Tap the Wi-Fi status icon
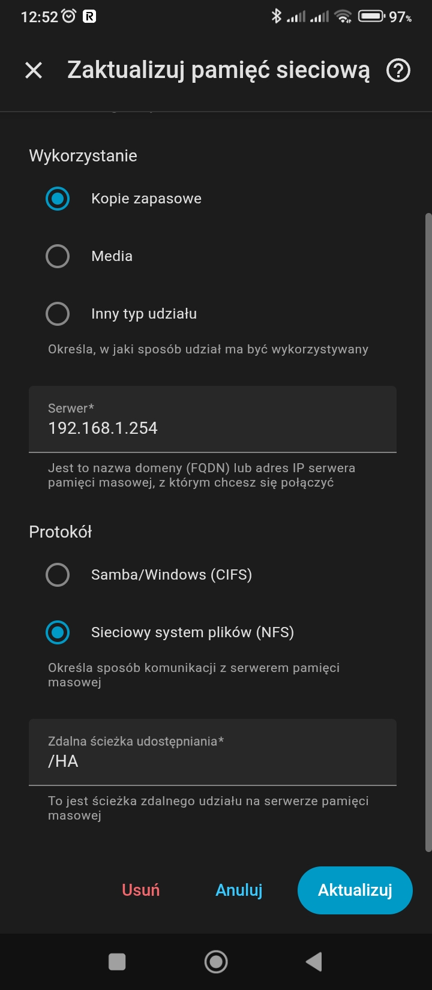This screenshot has height=990, width=432. (x=343, y=16)
